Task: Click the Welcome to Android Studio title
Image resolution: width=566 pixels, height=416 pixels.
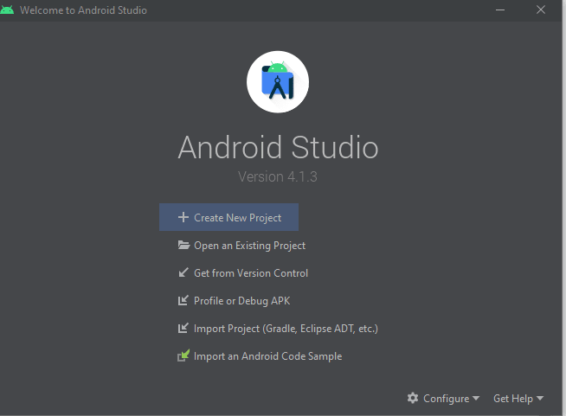Action: [x=83, y=10]
